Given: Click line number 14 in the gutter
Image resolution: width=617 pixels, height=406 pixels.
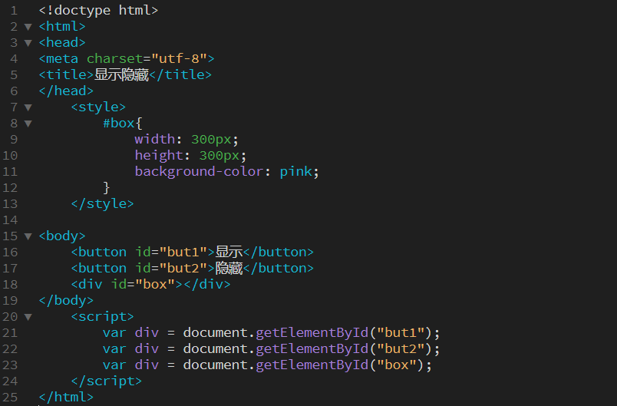Looking at the screenshot, I should (x=10, y=220).
